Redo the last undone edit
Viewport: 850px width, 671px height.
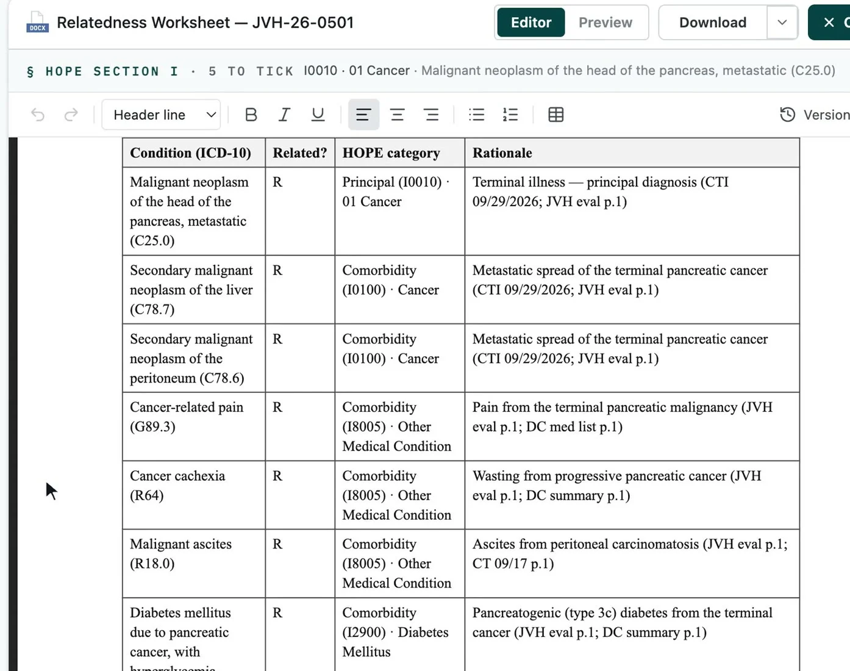[x=71, y=115]
